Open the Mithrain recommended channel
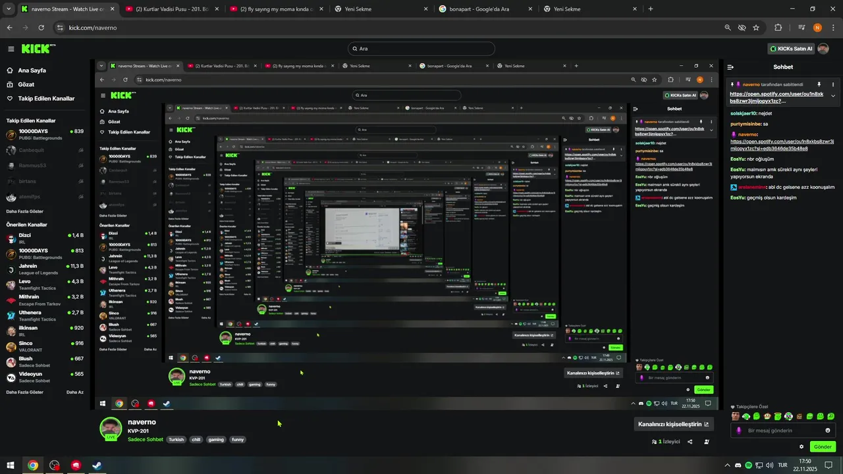This screenshot has width=843, height=474. (45, 300)
